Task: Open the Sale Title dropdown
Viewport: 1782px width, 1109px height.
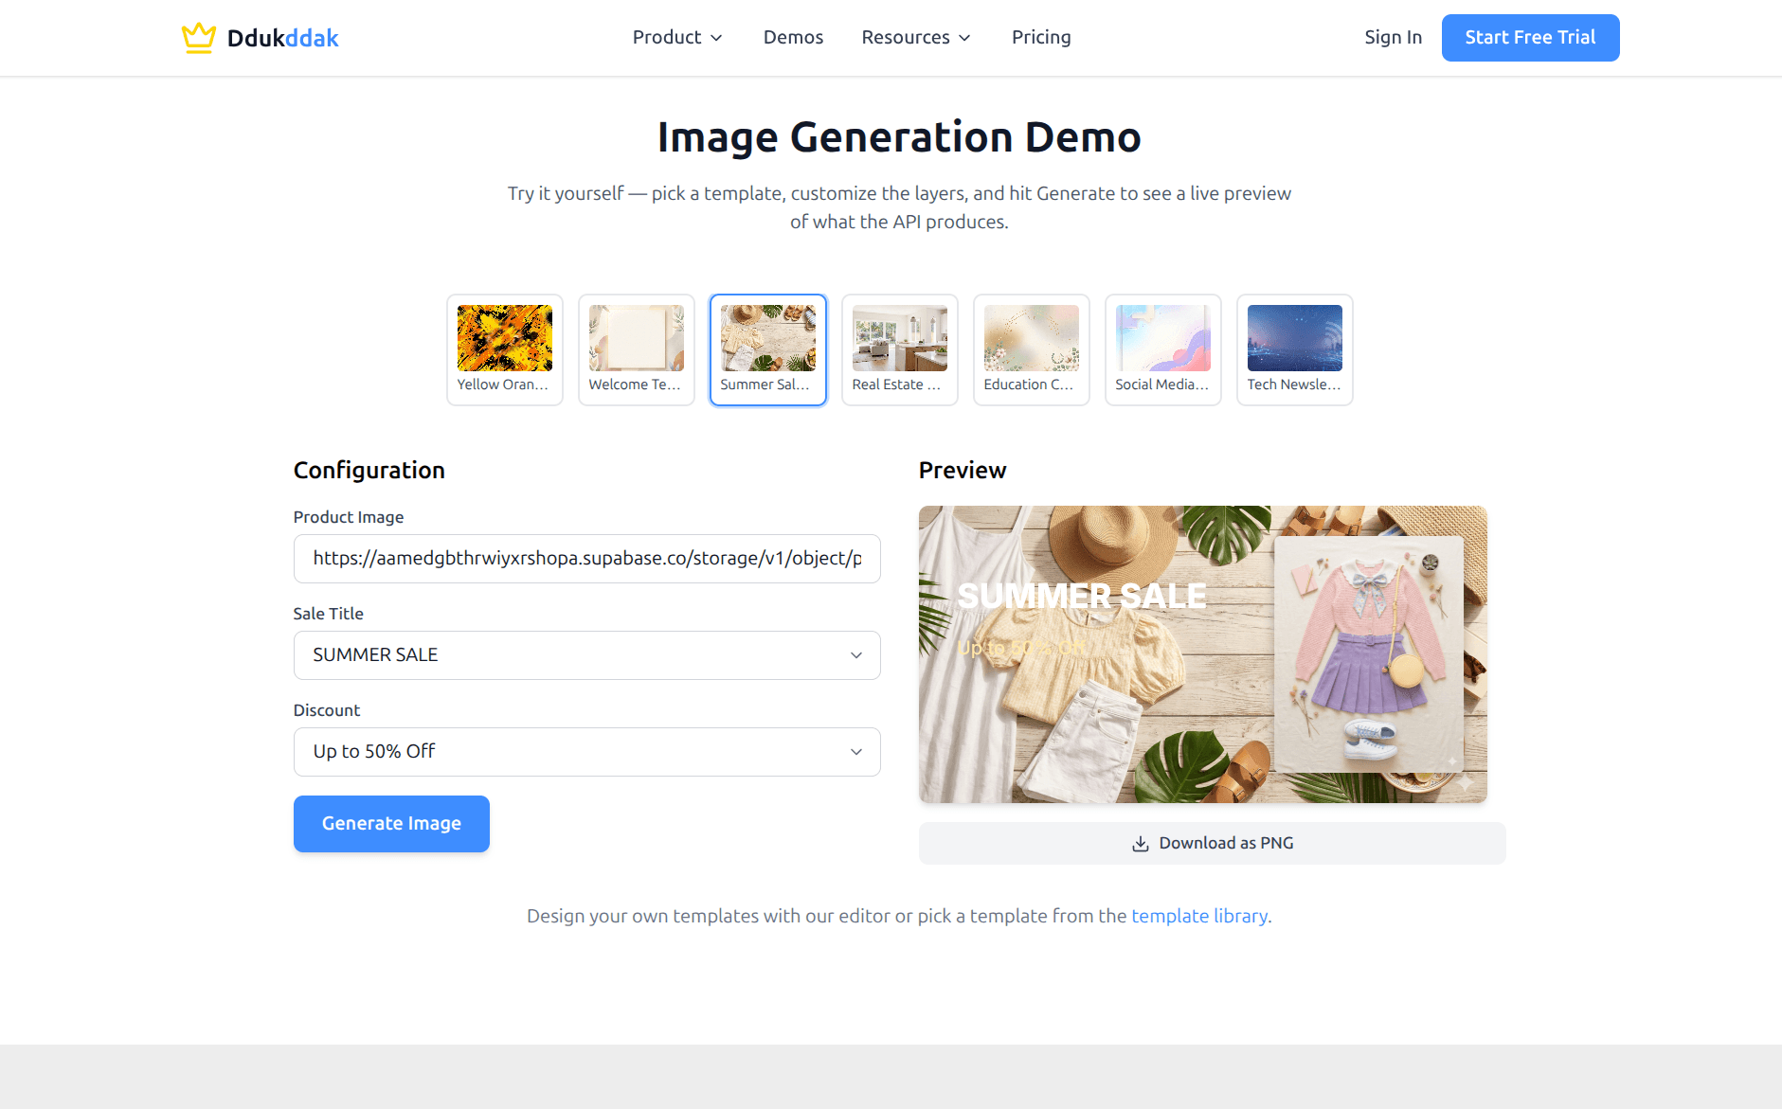Action: [586, 654]
